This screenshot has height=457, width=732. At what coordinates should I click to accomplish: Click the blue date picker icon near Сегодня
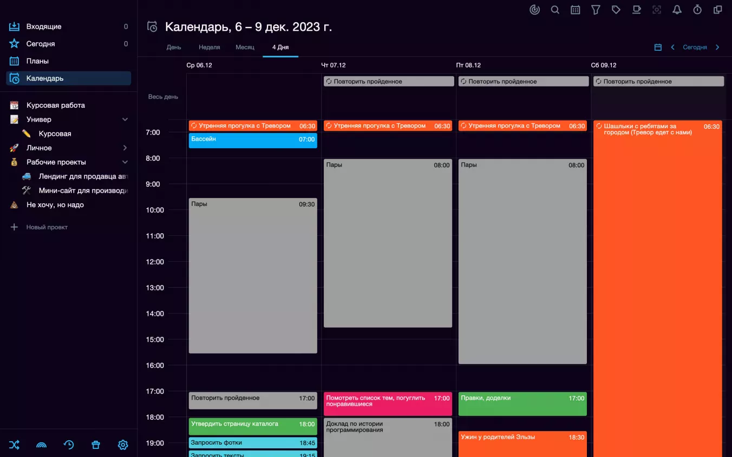pos(658,47)
